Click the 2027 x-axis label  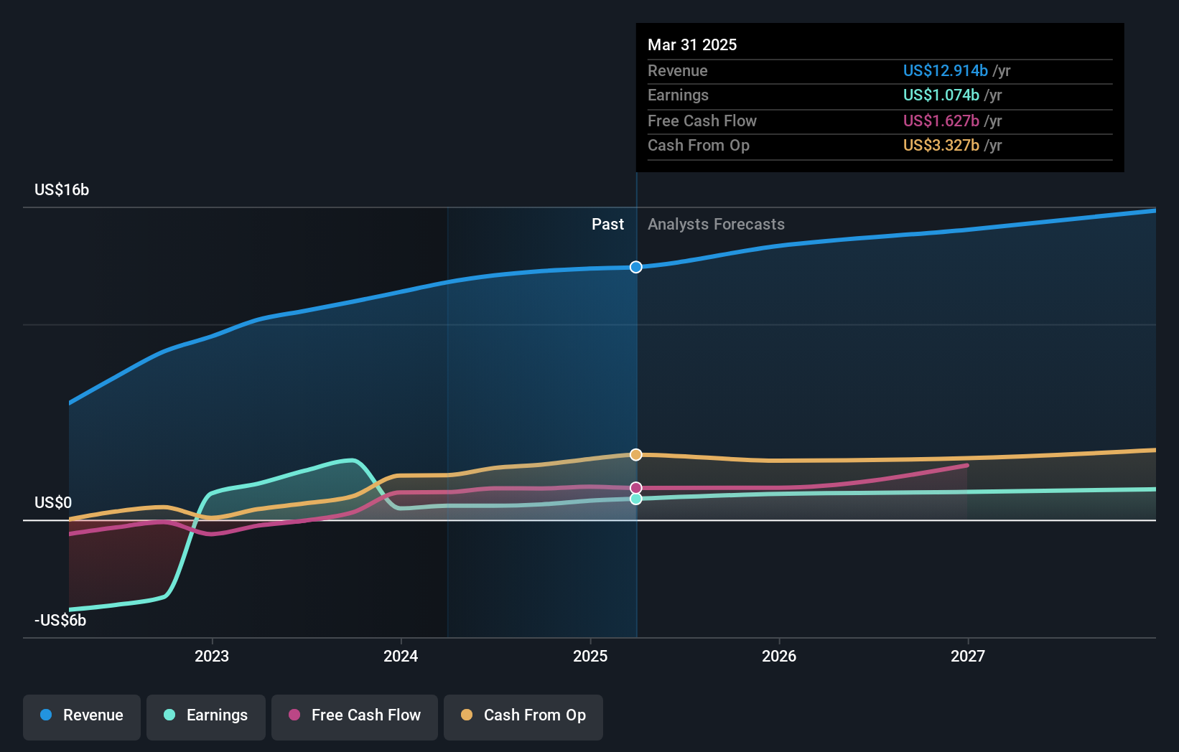(968, 656)
